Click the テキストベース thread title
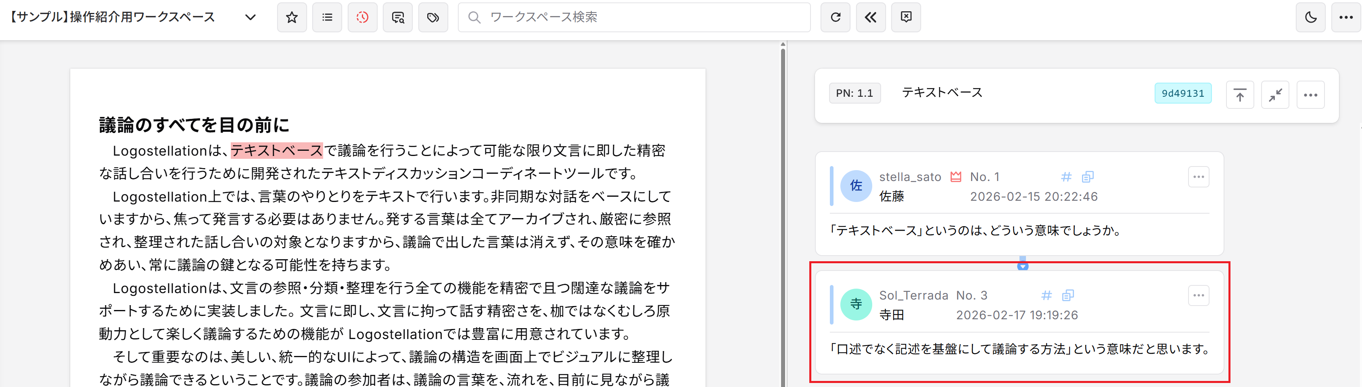Screen dimensions: 1362x387 pos(942,92)
